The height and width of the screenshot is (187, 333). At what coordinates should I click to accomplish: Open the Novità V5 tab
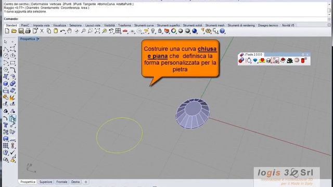pos(288,25)
